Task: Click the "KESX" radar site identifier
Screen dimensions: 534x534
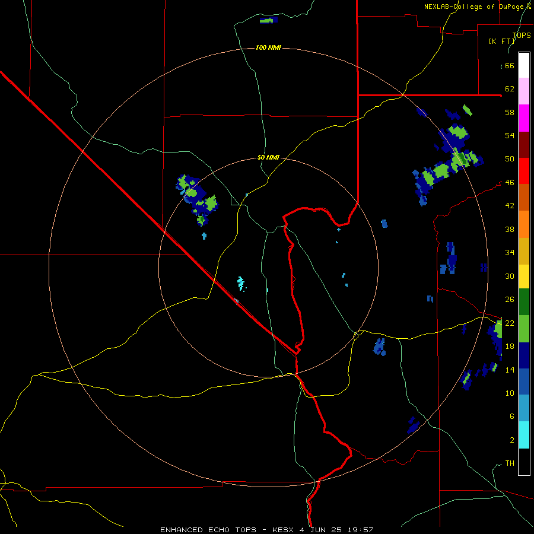Action: tap(284, 530)
